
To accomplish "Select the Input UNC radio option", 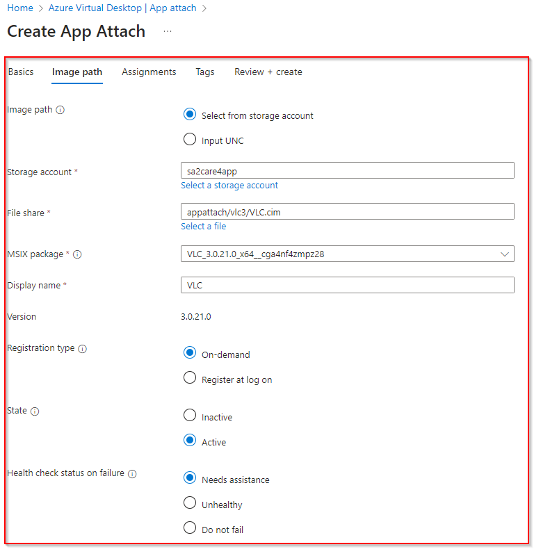I will 190,140.
